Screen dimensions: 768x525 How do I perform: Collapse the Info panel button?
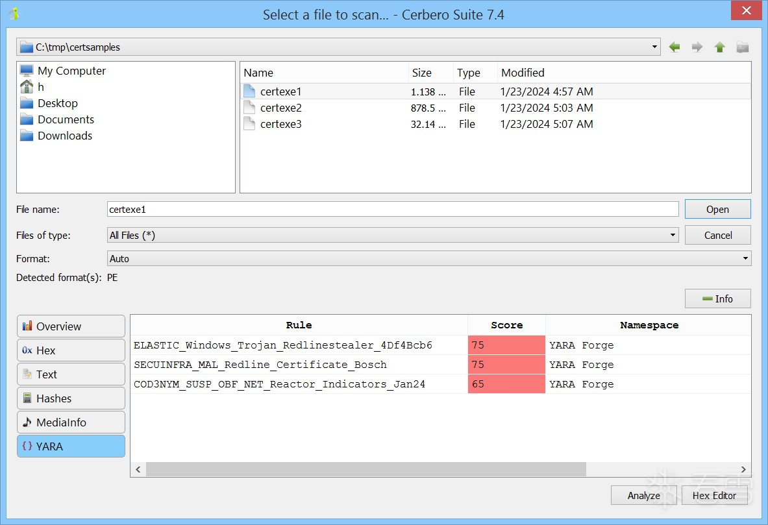pos(717,299)
